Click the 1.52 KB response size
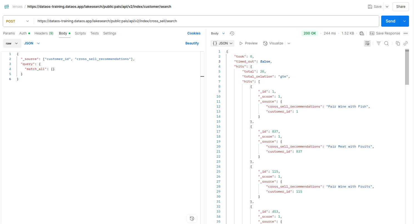414x224 pixels. [348, 33]
